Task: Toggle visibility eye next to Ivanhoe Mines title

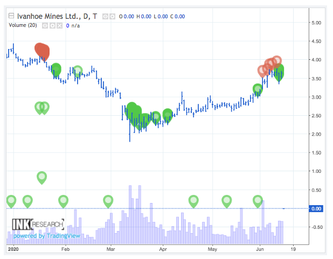Action: click(105, 16)
